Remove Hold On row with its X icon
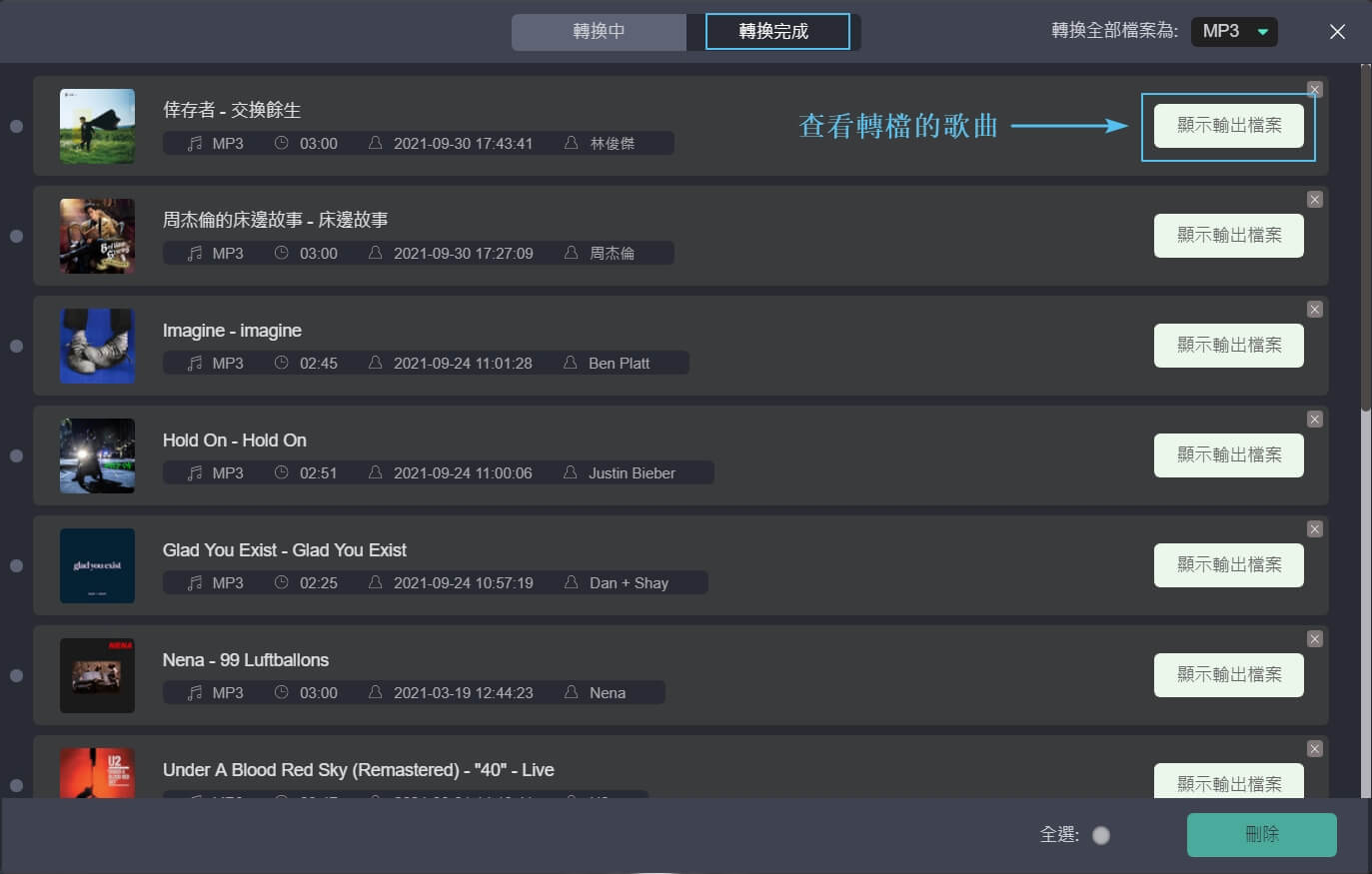This screenshot has height=874, width=1372. tap(1315, 420)
